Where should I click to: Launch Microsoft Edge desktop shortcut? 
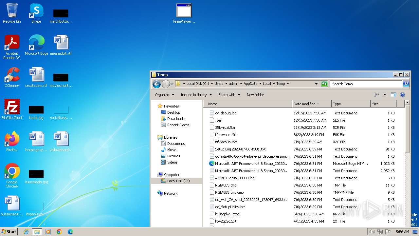point(36,45)
